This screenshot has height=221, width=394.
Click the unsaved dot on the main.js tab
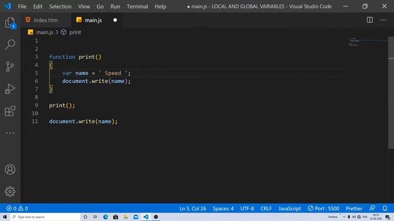(115, 20)
